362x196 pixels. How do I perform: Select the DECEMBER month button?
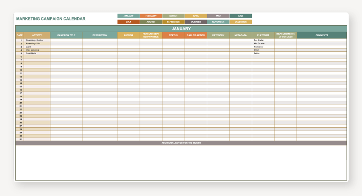[241, 22]
